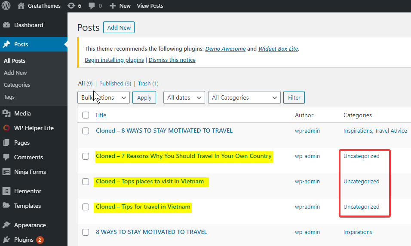
Task: Click Begin installing plugins link
Action: 114,60
